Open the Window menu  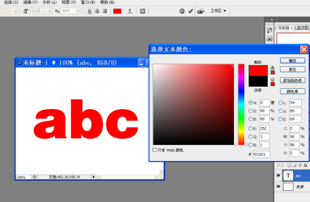88,2
